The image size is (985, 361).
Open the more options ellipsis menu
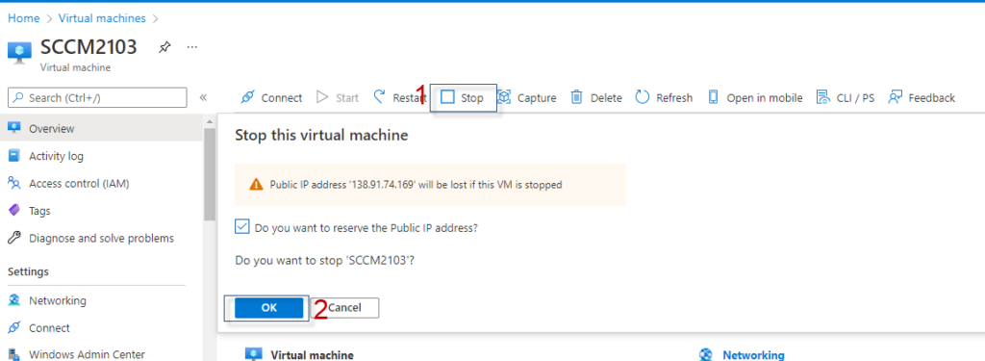192,47
